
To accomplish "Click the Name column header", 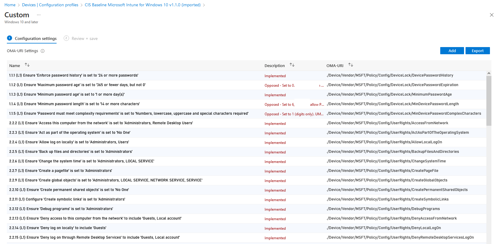I will (15, 66).
